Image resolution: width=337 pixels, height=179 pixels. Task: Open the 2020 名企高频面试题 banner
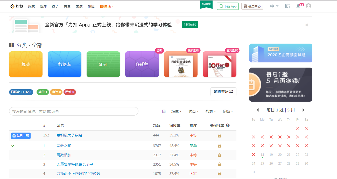(x=281, y=53)
